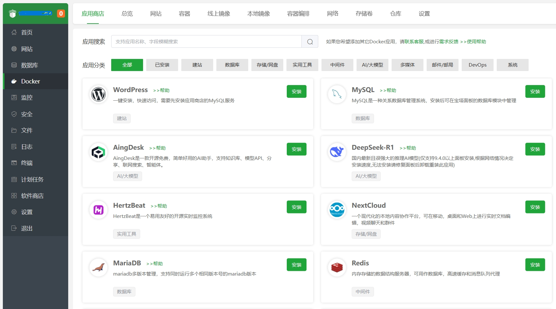Viewport: 556px width, 309px height.
Task: Install AingDesk with its 安装 button
Action: coord(297,149)
